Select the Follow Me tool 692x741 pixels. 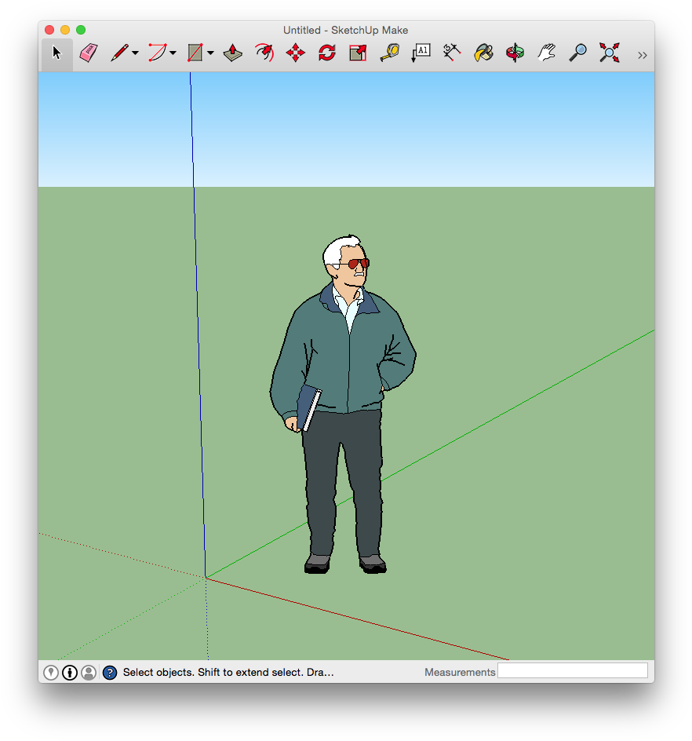[263, 52]
